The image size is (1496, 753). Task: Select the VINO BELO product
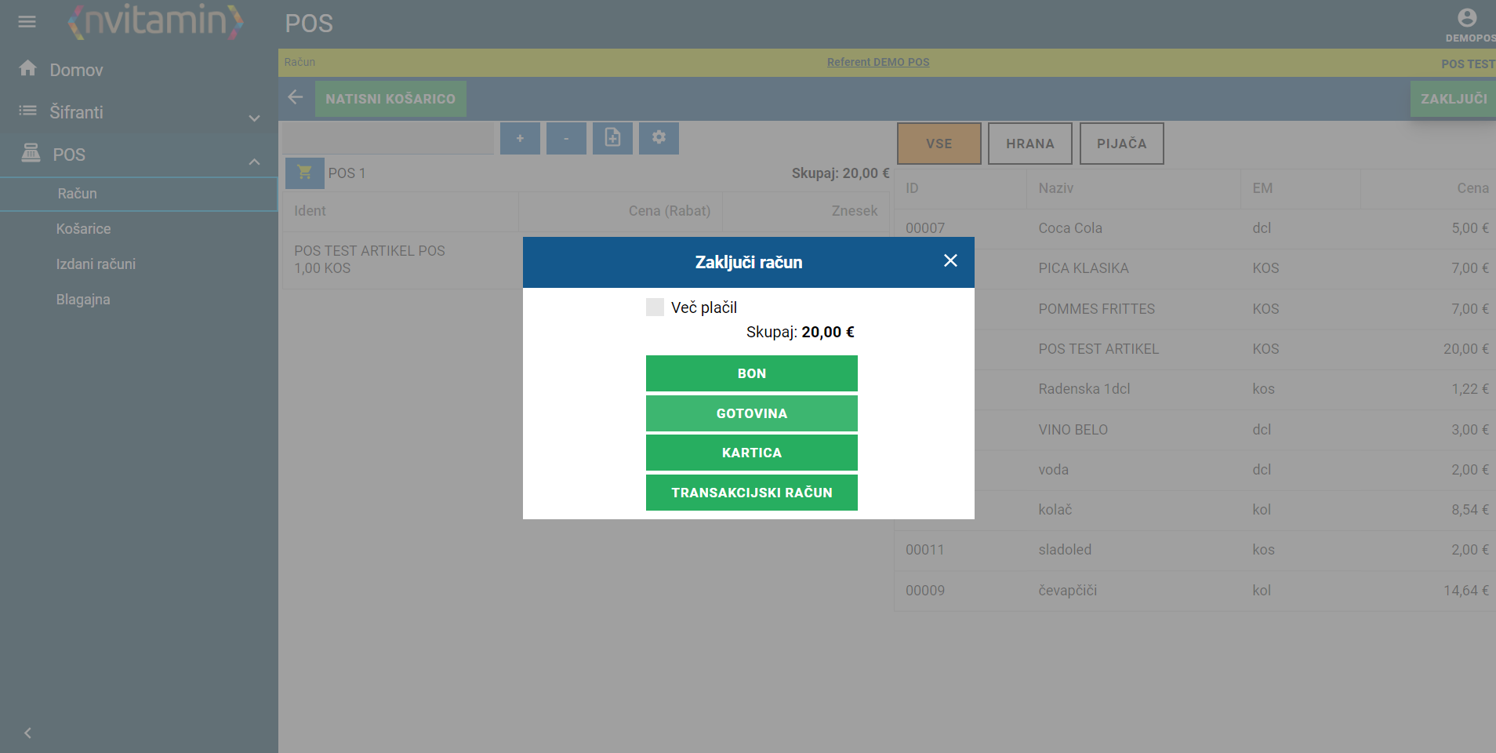tap(1195, 430)
